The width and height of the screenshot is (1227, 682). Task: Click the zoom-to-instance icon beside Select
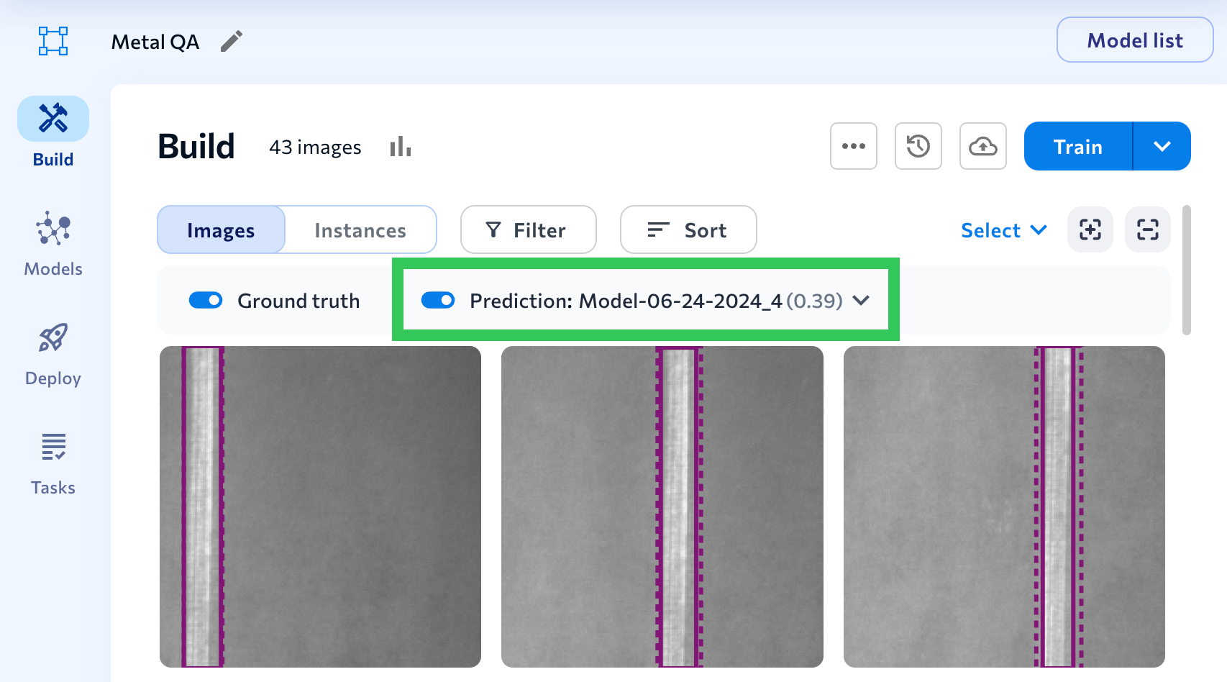pos(1090,230)
